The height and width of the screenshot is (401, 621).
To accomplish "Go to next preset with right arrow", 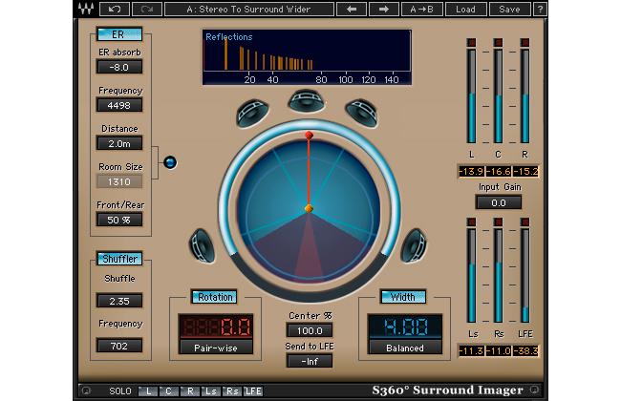I will tap(385, 10).
